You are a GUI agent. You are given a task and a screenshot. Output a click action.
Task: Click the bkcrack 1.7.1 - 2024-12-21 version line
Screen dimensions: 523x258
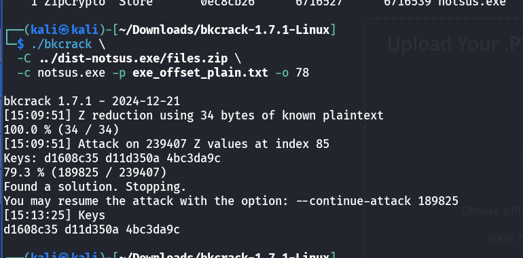[x=92, y=101]
